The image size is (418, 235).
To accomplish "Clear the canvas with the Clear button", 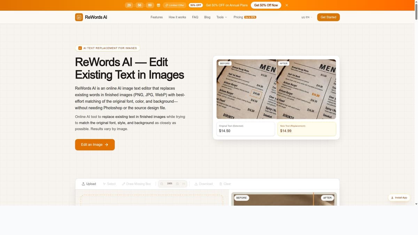I will click(x=225, y=184).
